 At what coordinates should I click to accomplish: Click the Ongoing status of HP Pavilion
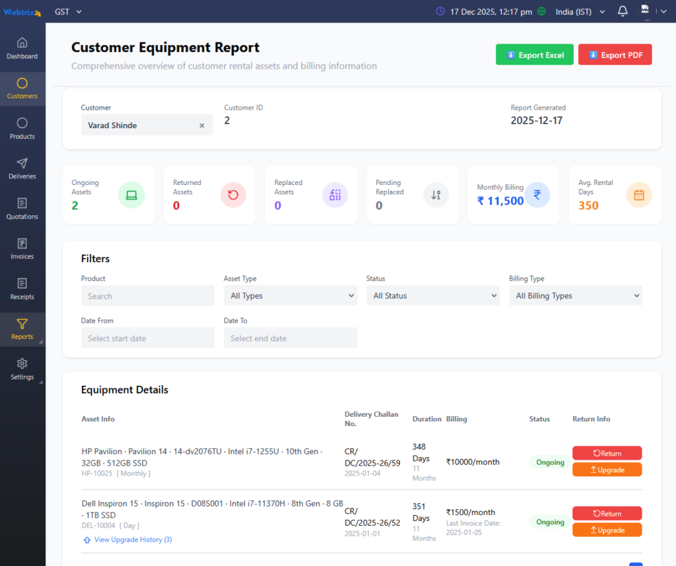pos(550,462)
